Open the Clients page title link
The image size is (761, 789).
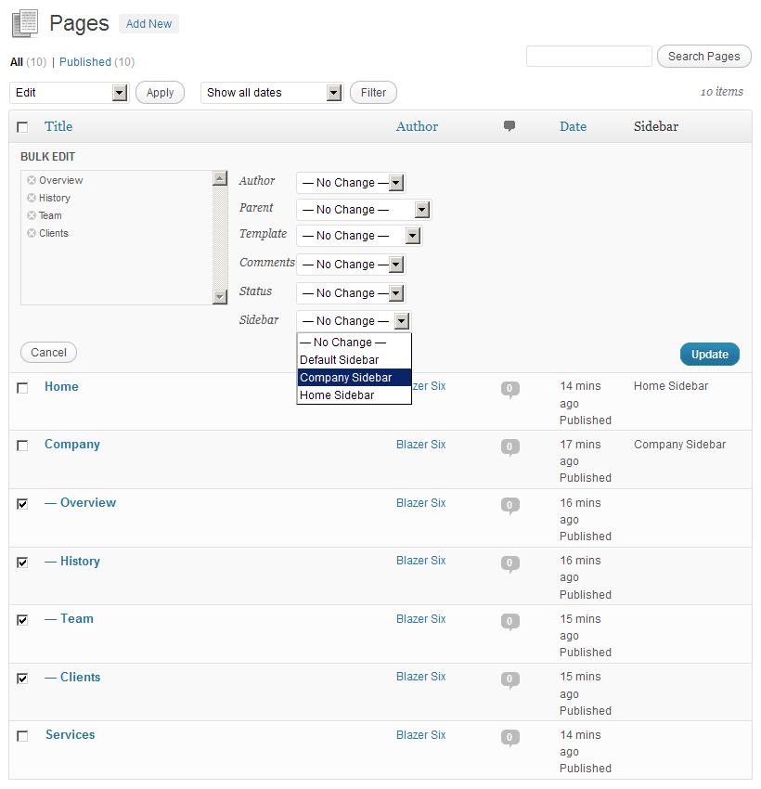[x=72, y=678]
